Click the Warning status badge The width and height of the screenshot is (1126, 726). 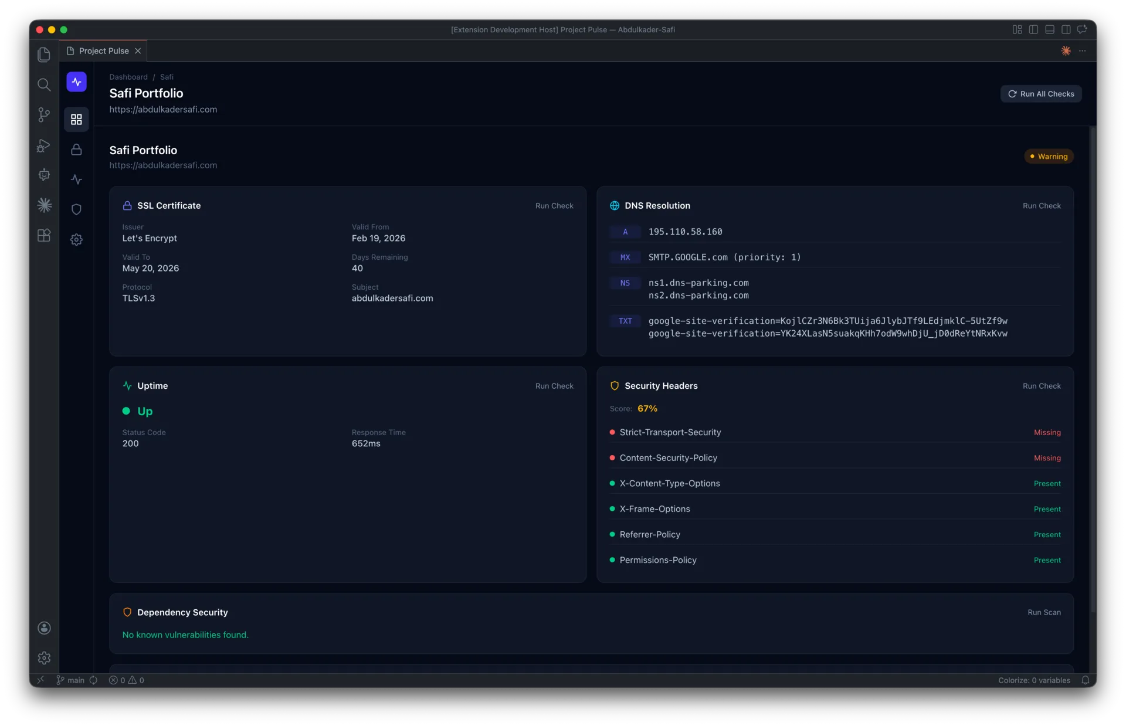[x=1049, y=157]
